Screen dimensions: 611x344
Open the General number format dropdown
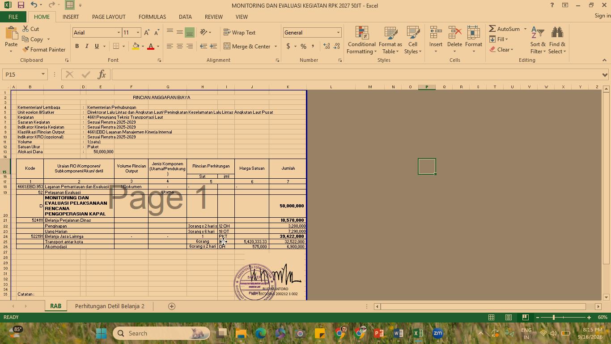[338, 33]
